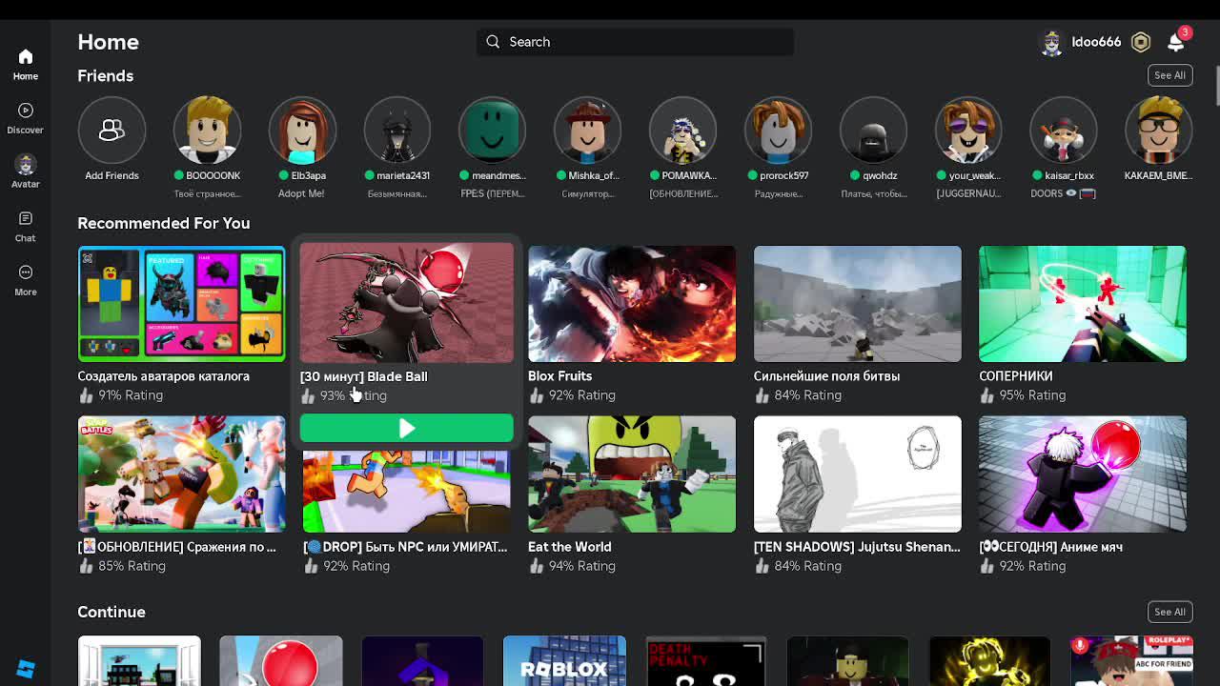The width and height of the screenshot is (1220, 686).
Task: Open friend BOOOOONK's avatar
Action: tap(207, 130)
